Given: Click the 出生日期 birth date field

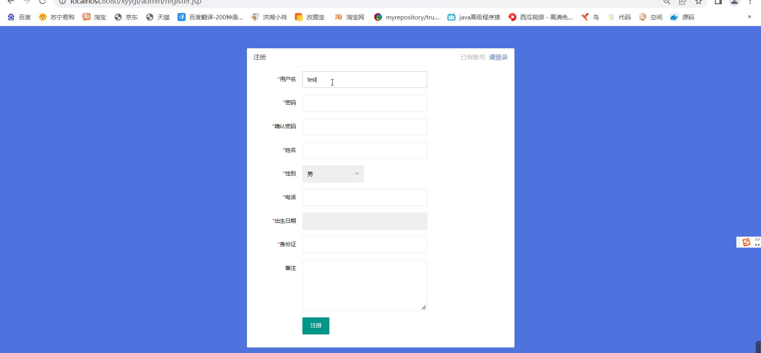Looking at the screenshot, I should [x=365, y=221].
